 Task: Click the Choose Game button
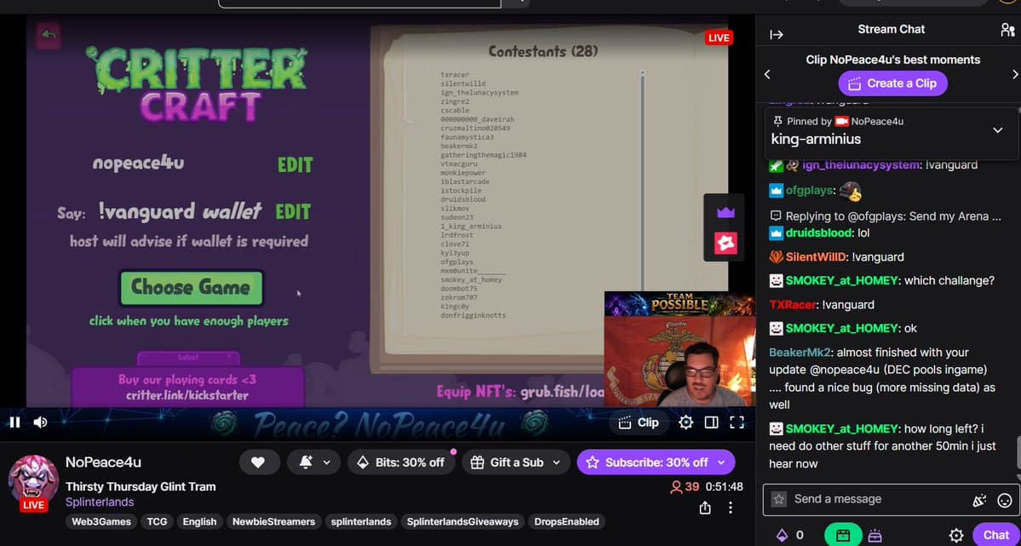tap(191, 288)
